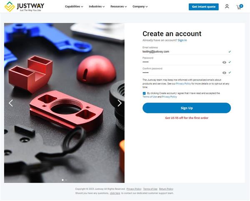
Task: Advance to next carousel image arrow
Action: (120, 103)
